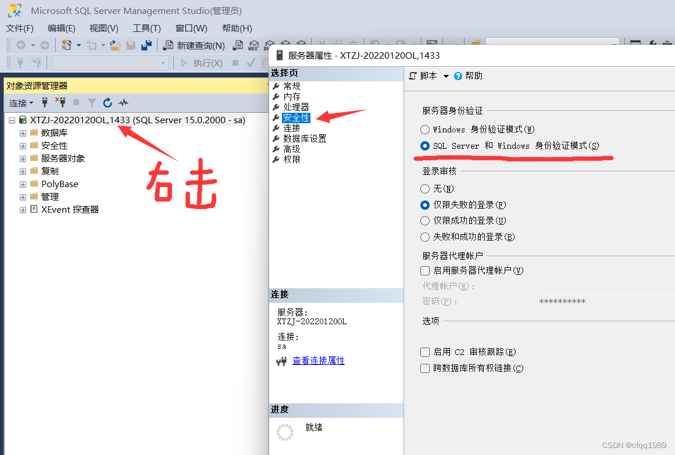This screenshot has width=675, height=455.
Task: Select 无(N) login auditing option
Action: pos(425,188)
